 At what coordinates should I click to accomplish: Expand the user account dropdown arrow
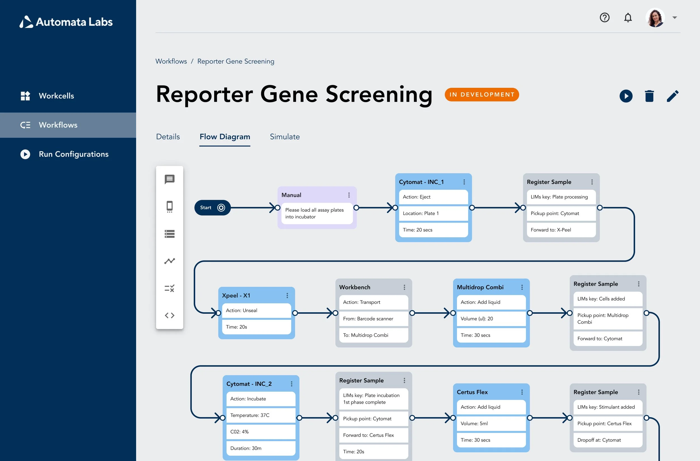pos(674,18)
